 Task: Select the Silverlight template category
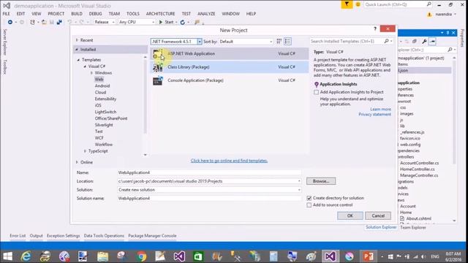point(104,125)
